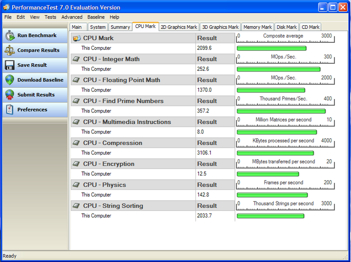
Task: Click the Preferences label
Action: pyautogui.click(x=32, y=110)
